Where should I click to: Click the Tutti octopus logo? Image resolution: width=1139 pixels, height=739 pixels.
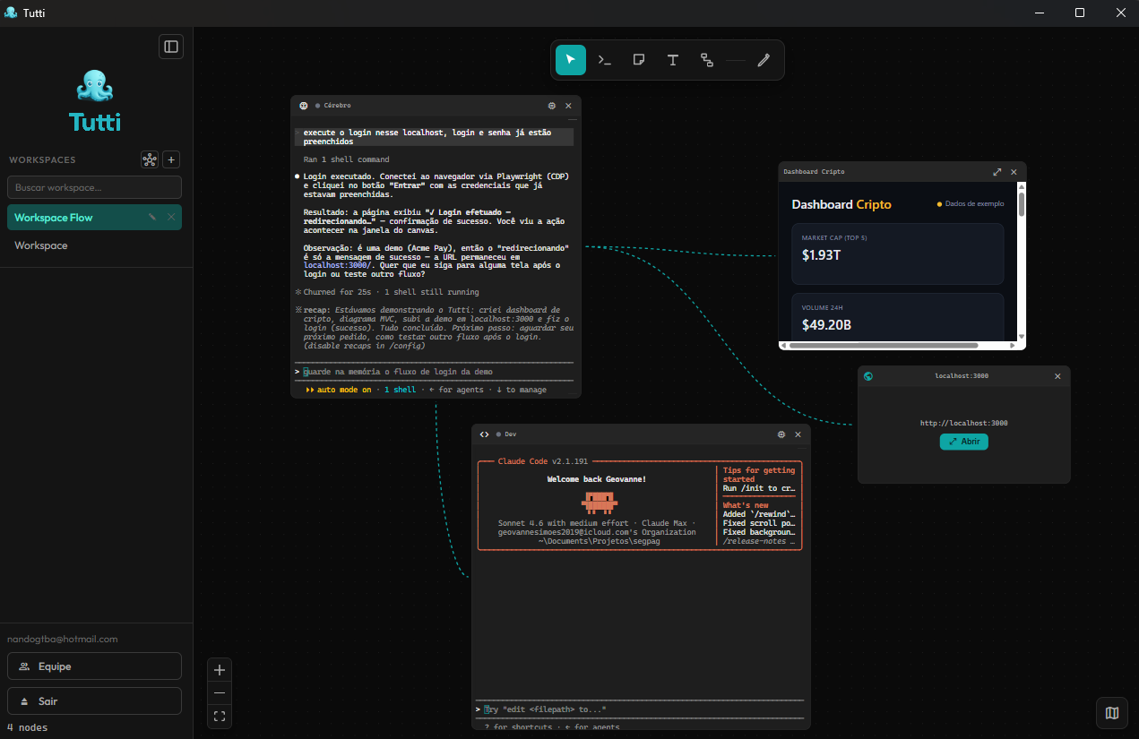click(x=95, y=87)
